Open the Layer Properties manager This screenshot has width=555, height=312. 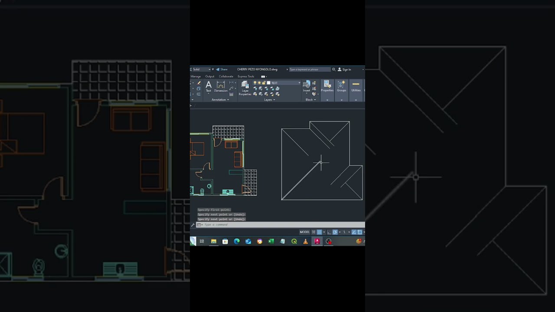pos(245,88)
